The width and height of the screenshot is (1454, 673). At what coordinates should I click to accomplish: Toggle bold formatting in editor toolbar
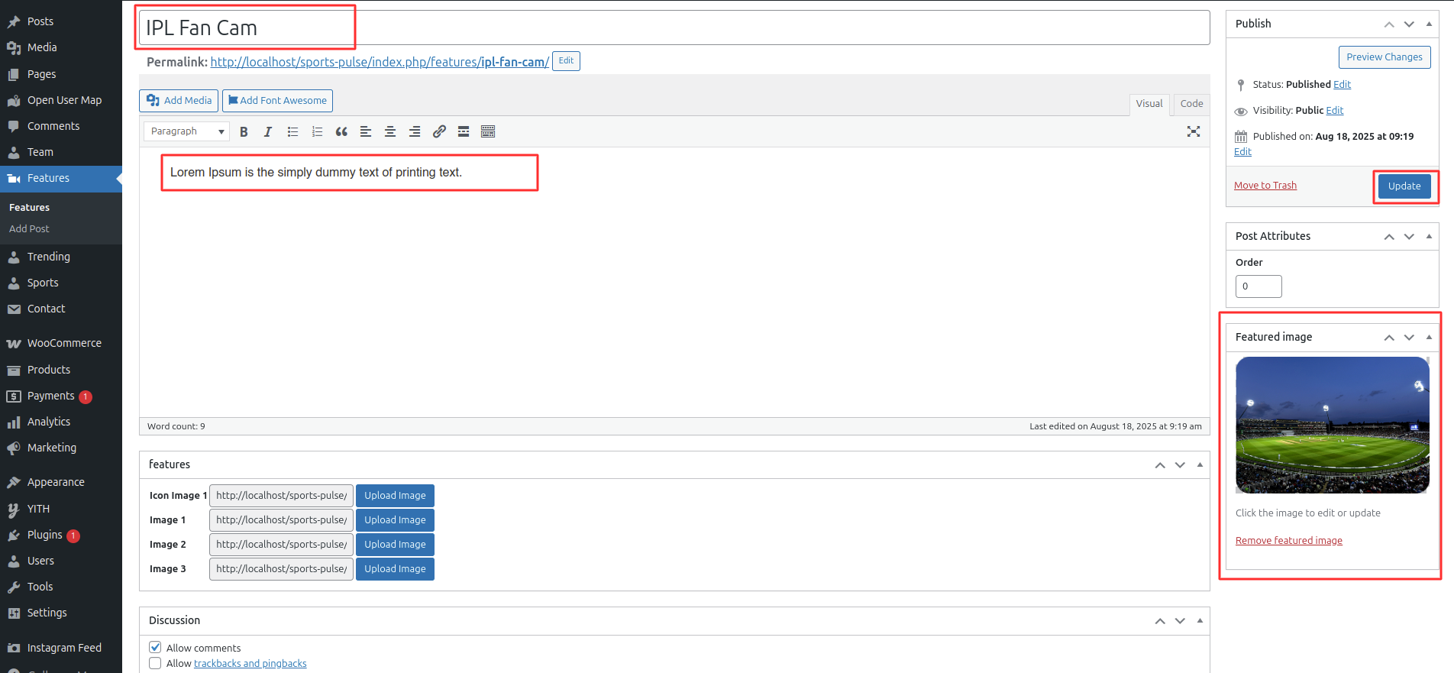[244, 131]
